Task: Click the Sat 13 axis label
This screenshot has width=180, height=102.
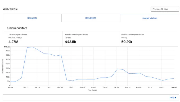Action: tap(116, 87)
